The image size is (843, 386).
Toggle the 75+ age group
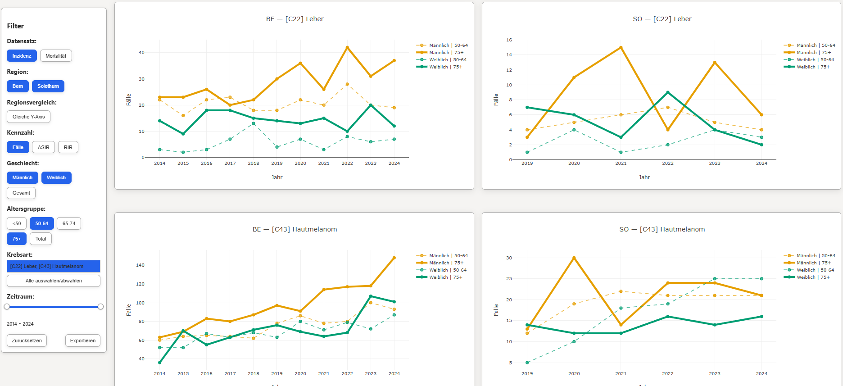(17, 239)
